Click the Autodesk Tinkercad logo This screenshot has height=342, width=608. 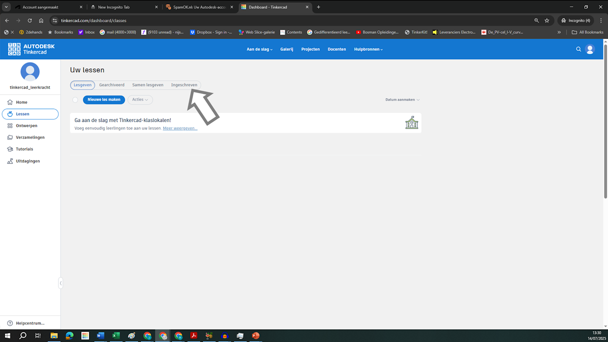pyautogui.click(x=31, y=49)
